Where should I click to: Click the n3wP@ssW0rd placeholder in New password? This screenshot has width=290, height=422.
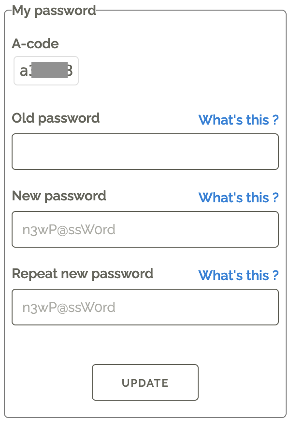coord(67,229)
